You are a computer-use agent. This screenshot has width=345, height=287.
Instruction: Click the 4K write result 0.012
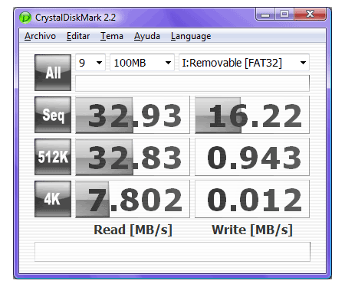click(252, 199)
